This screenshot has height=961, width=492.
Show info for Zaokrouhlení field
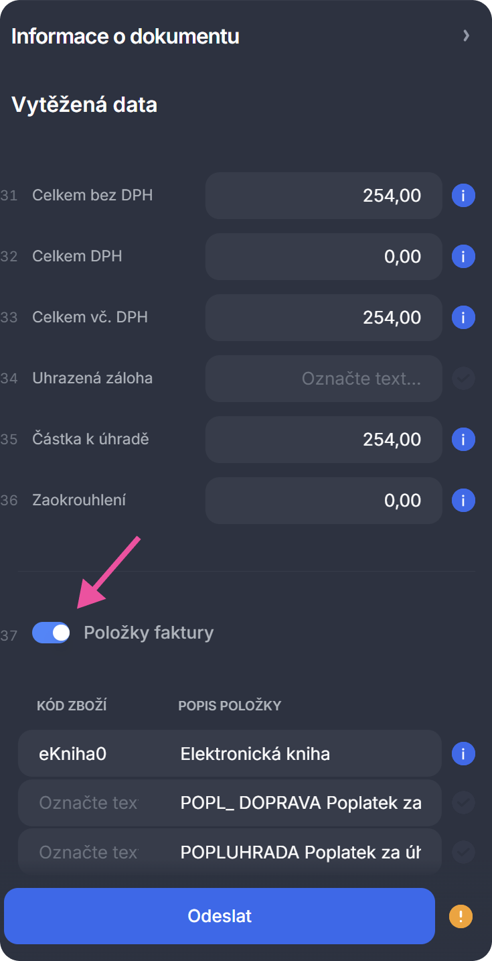(463, 501)
